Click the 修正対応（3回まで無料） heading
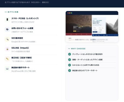The width and height of the screenshot is (124, 102). 22,58
